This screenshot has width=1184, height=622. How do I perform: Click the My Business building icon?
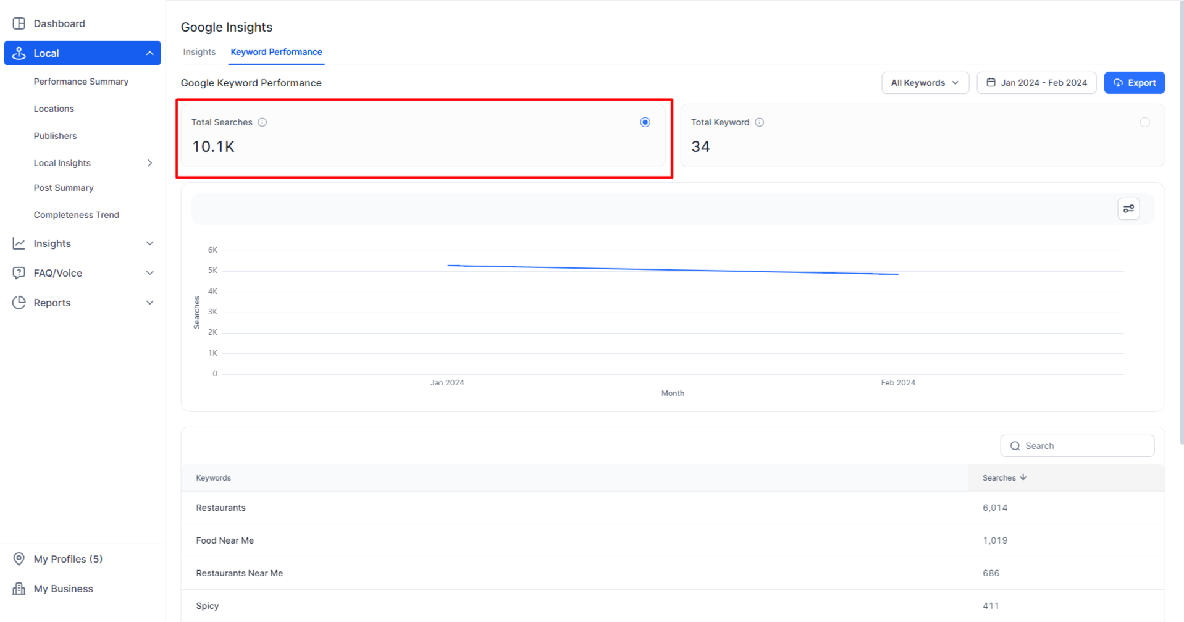point(19,589)
